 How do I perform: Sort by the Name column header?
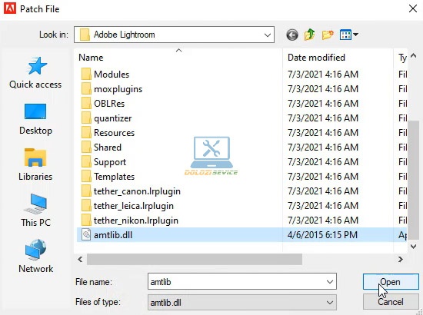tap(91, 58)
